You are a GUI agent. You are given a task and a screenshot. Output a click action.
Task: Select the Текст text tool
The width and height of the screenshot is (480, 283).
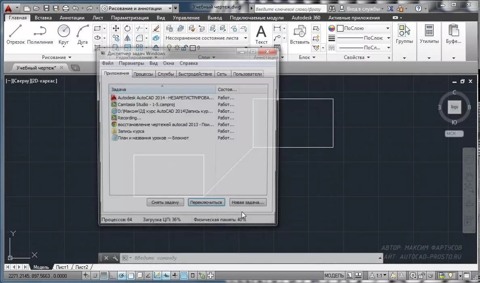261,35
